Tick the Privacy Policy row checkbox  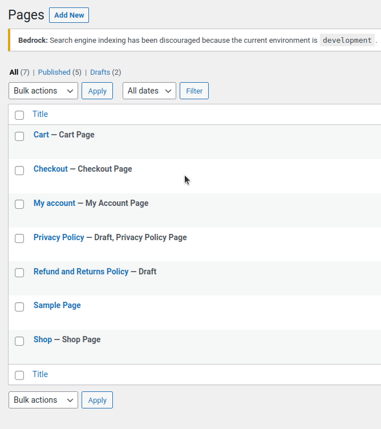(19, 238)
